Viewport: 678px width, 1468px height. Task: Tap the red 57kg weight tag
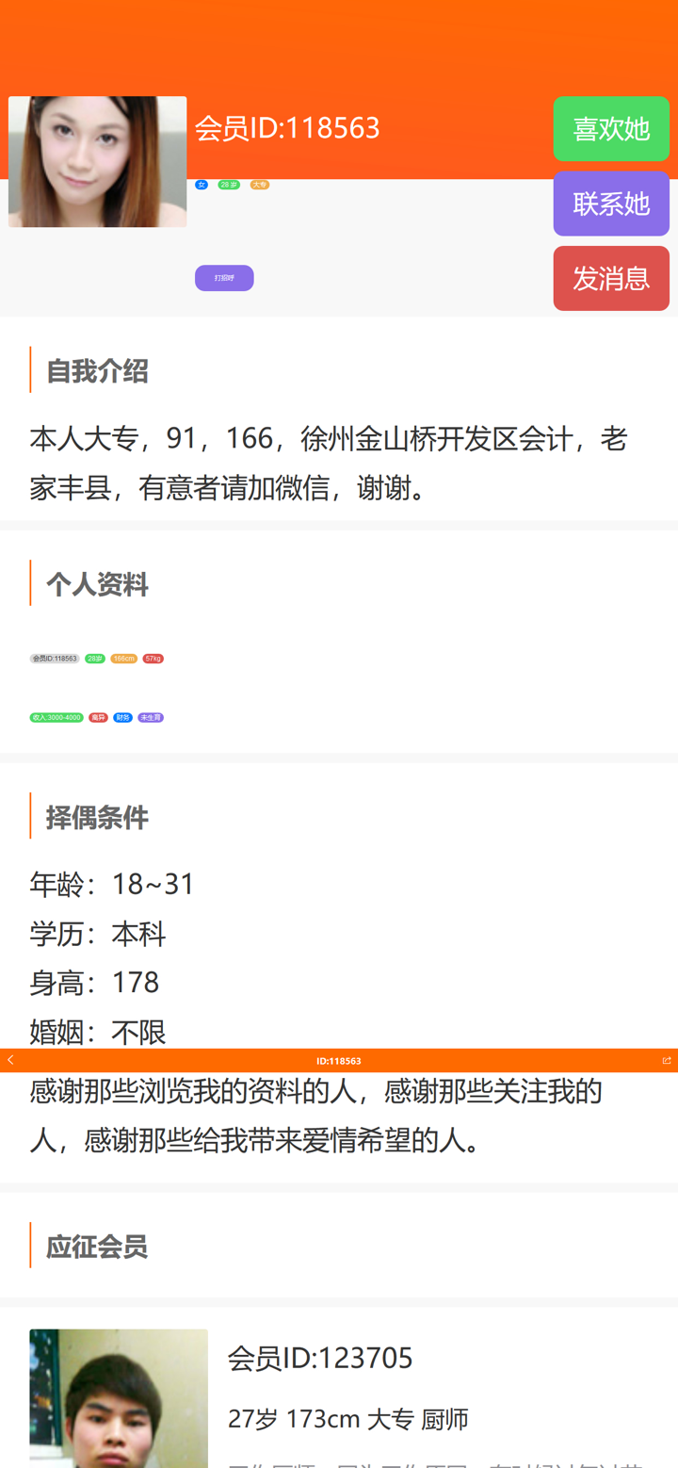(x=153, y=659)
